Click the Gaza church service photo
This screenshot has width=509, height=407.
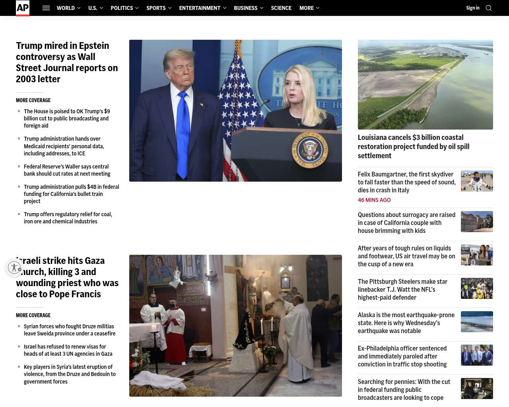click(x=235, y=326)
